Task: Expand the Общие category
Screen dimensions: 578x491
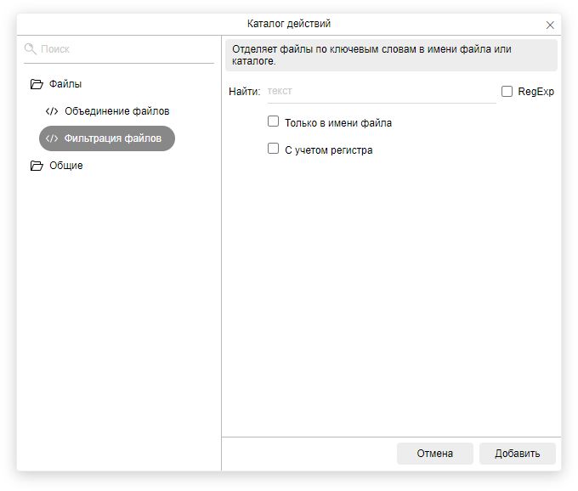Action: pos(65,166)
